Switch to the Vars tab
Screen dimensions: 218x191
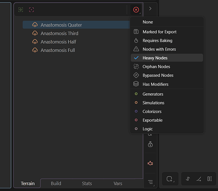[x=118, y=183]
